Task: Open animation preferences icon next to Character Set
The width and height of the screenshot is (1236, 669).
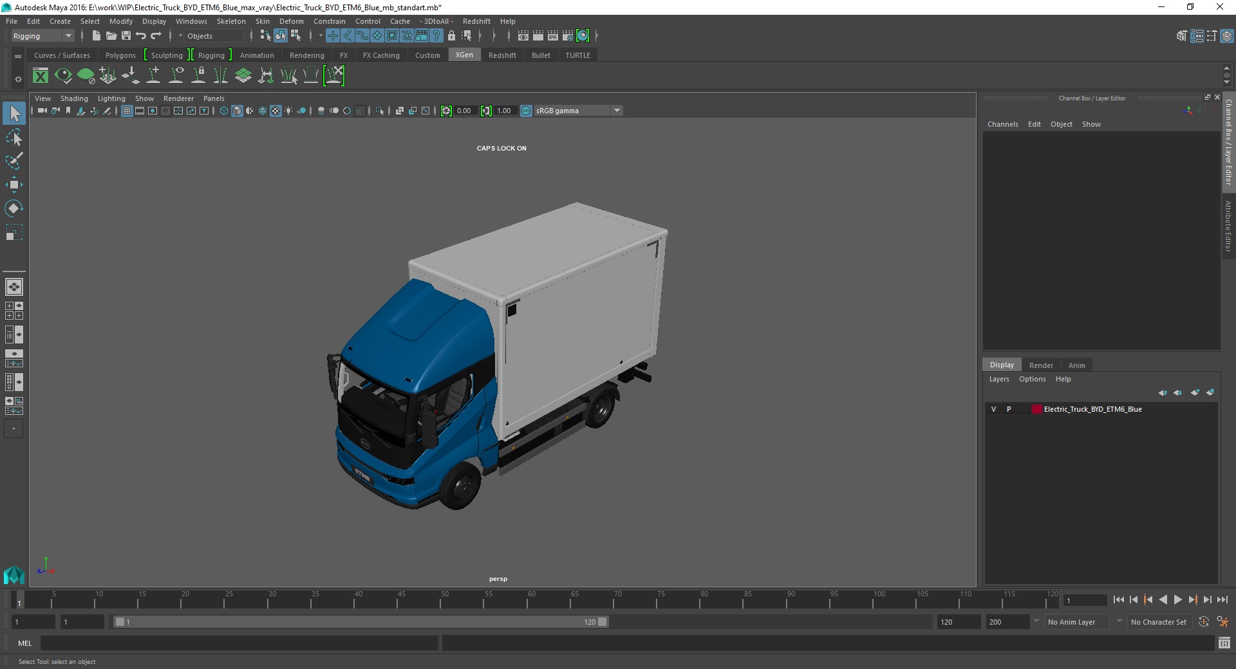Action: (x=1222, y=622)
